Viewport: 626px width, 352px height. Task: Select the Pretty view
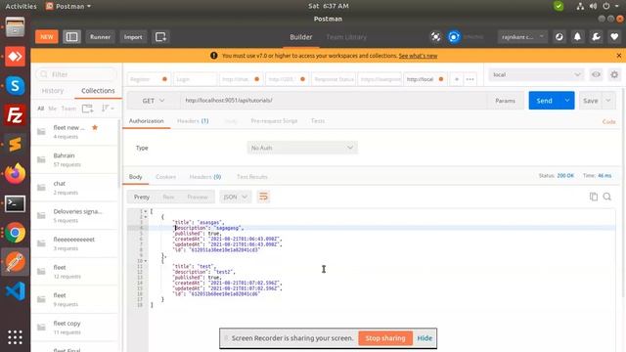click(141, 197)
